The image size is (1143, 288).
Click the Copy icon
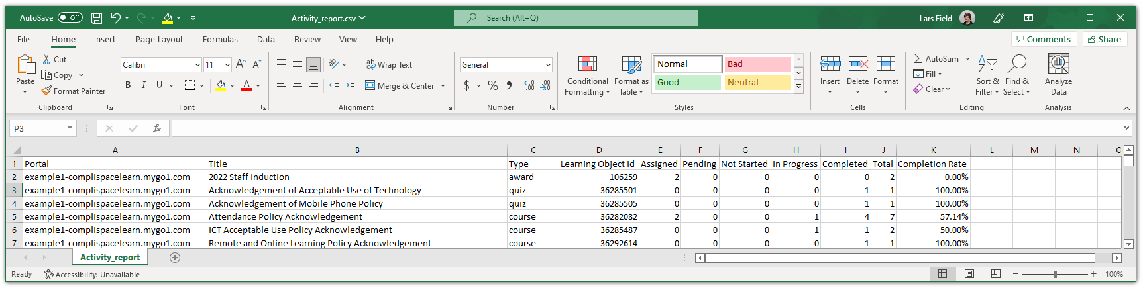pos(46,75)
